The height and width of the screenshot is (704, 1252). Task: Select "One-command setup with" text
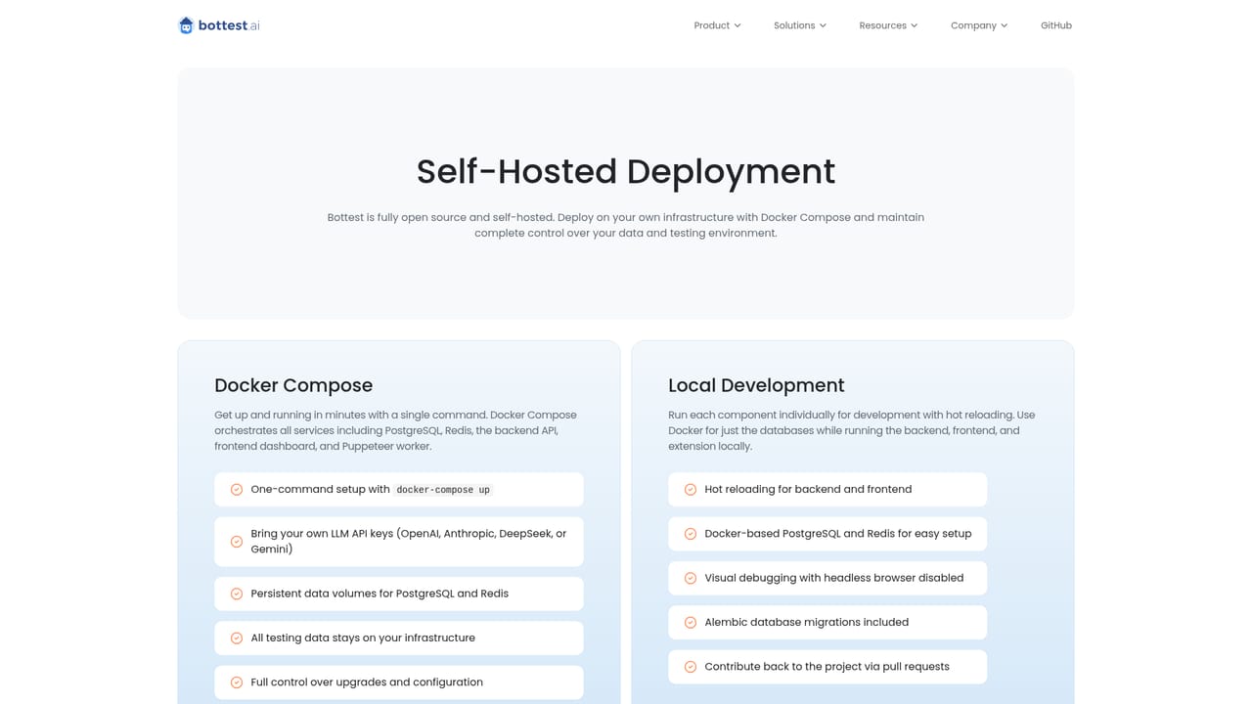pyautogui.click(x=320, y=489)
